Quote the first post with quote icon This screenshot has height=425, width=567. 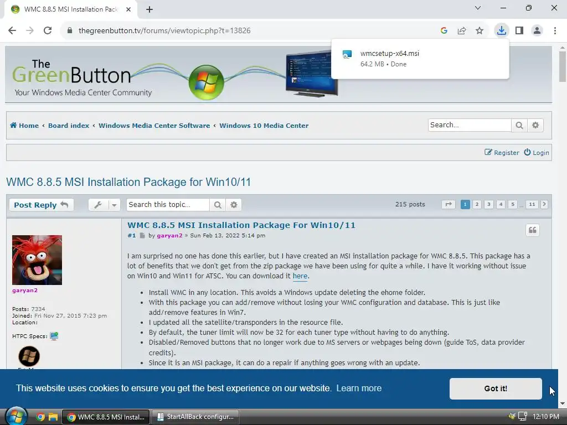point(533,230)
